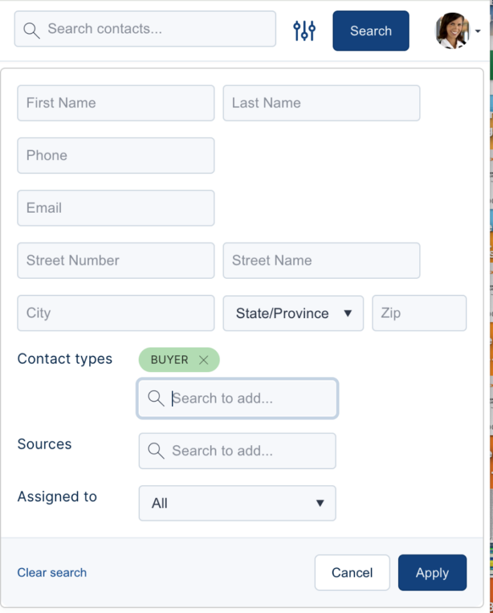The height and width of the screenshot is (613, 493).
Task: Click the Email input field
Action: click(x=116, y=208)
